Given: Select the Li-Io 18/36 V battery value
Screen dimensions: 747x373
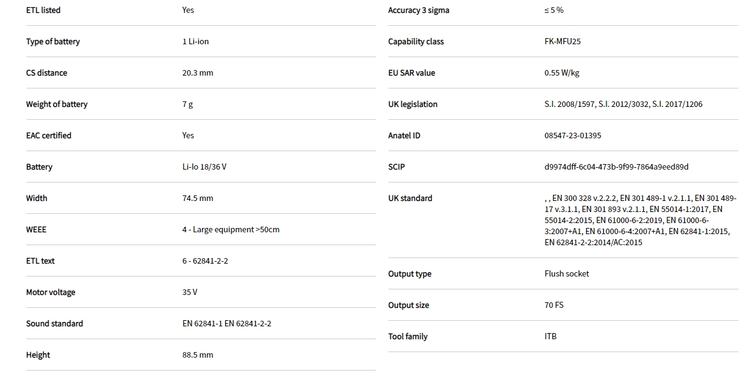Looking at the screenshot, I should [204, 167].
